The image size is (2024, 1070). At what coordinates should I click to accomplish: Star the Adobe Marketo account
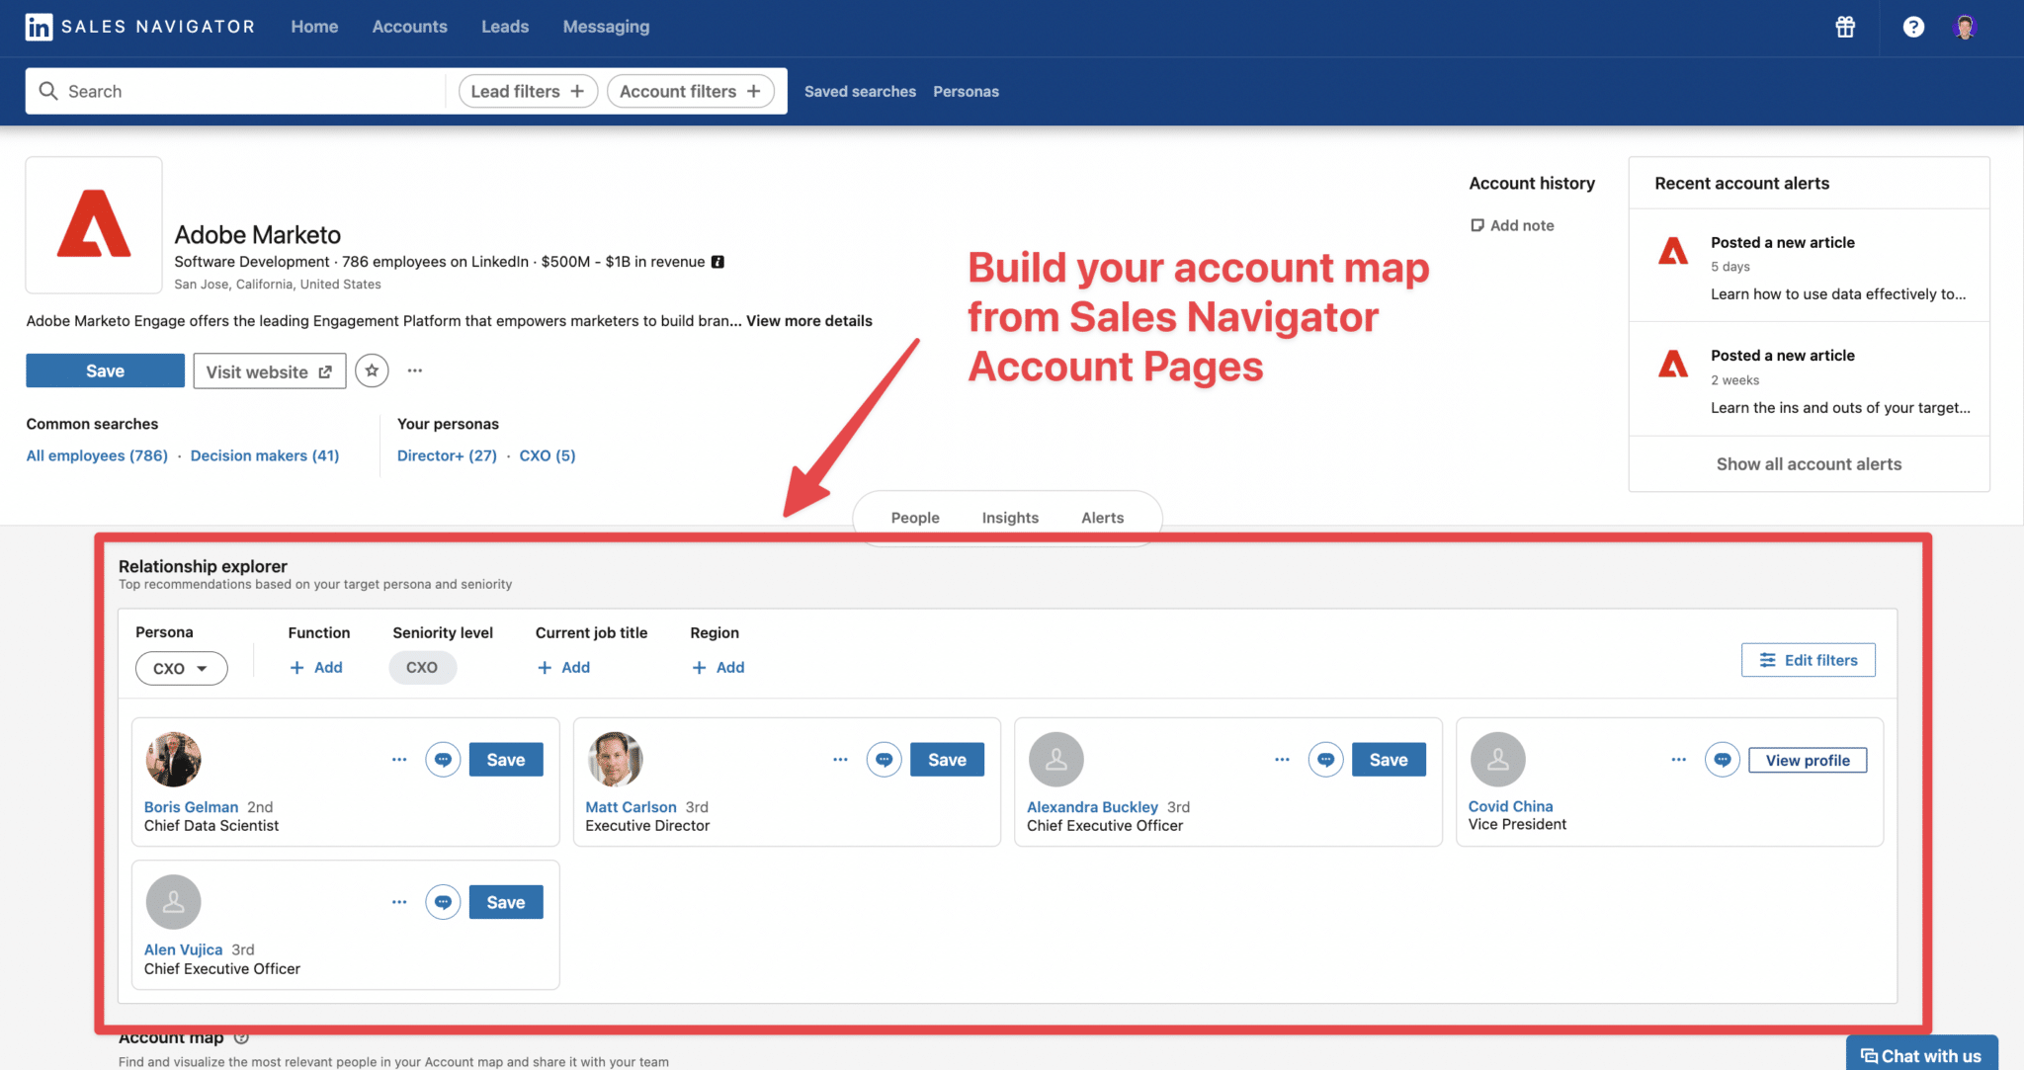click(372, 370)
